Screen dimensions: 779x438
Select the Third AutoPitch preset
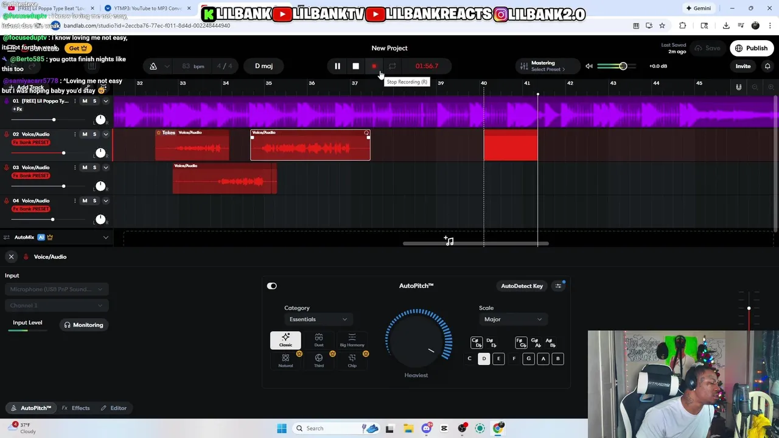click(319, 361)
